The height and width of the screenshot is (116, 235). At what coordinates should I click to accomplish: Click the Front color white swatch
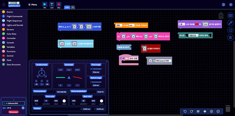point(64,101)
